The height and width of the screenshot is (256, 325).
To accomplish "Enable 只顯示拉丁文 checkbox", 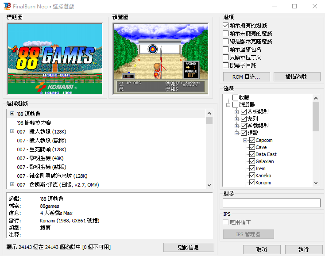I will (x=225, y=57).
